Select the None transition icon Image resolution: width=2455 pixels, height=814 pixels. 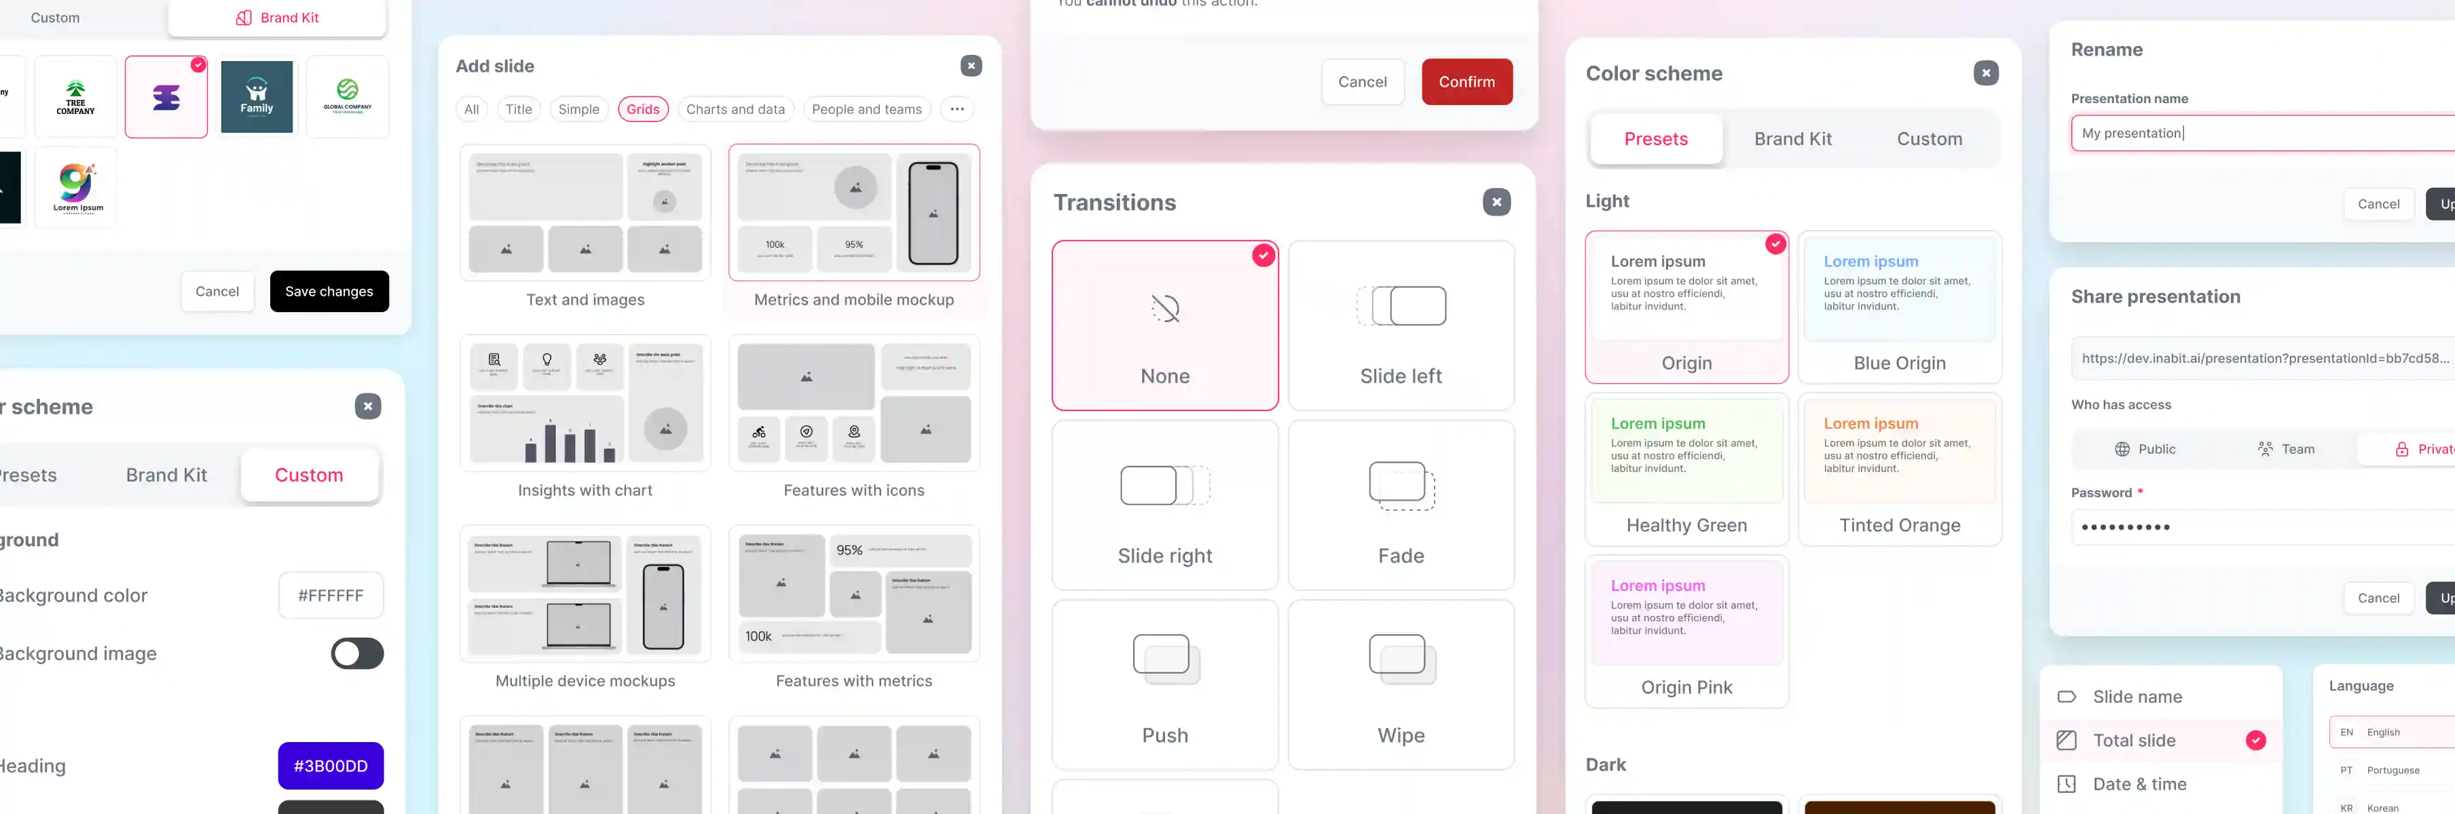click(x=1164, y=307)
